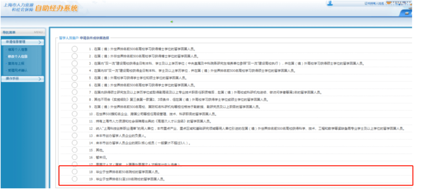Image resolution: width=423 pixels, height=191 pixels.
Task: Click the 证书持有人姓名 label in header
Action: (374, 4)
